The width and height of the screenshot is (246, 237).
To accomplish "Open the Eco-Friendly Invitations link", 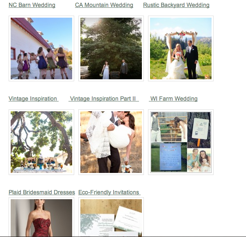I will tap(109, 192).
